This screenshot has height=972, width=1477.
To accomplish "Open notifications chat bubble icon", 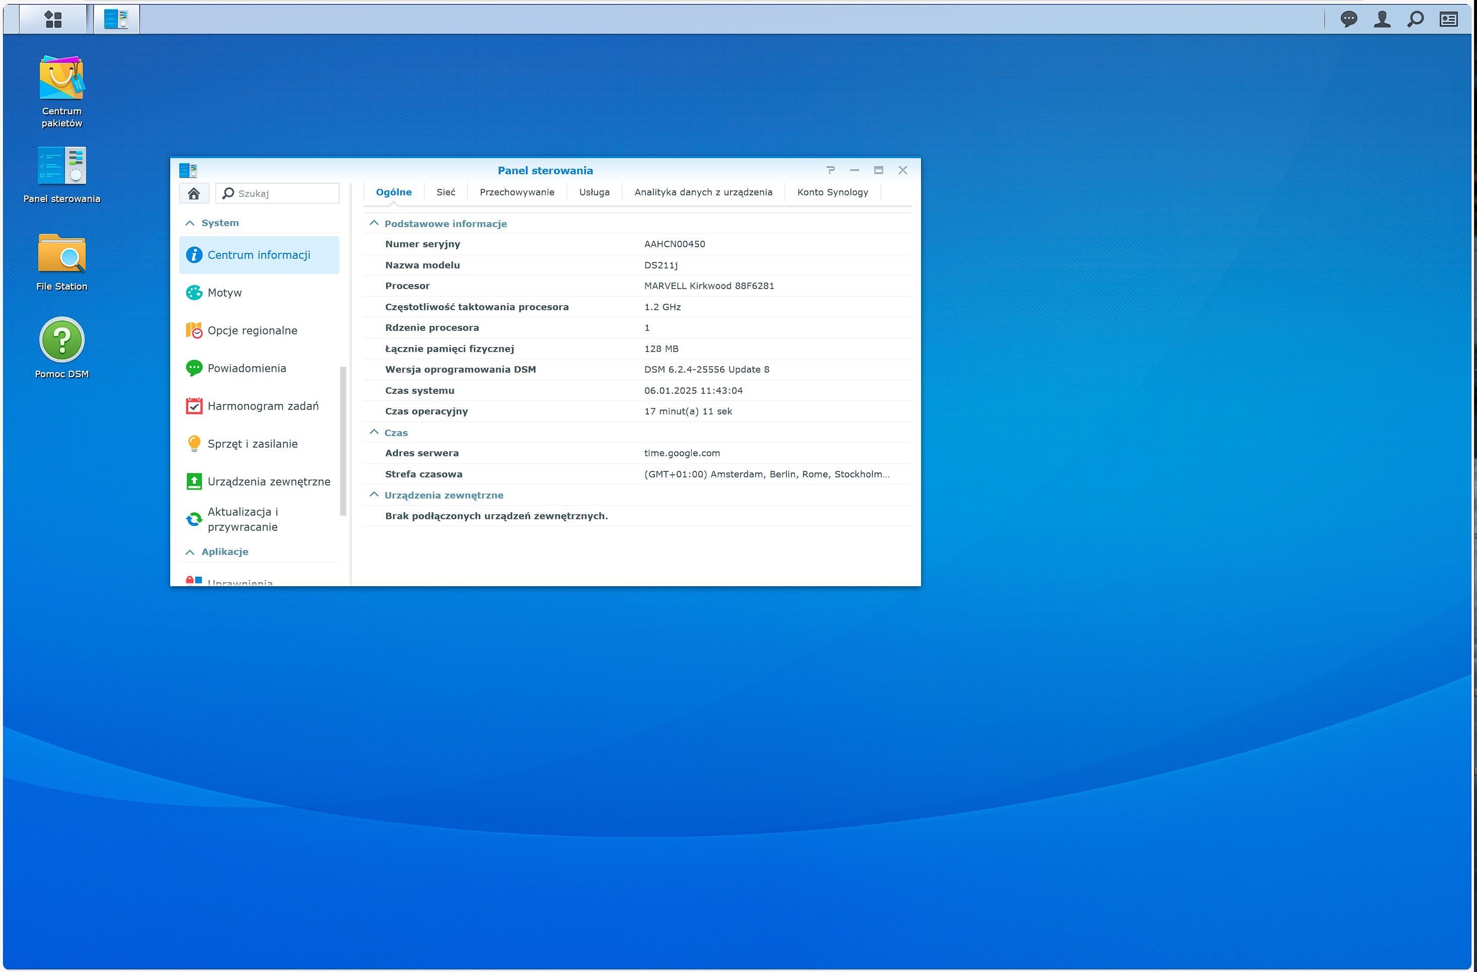I will (1349, 19).
